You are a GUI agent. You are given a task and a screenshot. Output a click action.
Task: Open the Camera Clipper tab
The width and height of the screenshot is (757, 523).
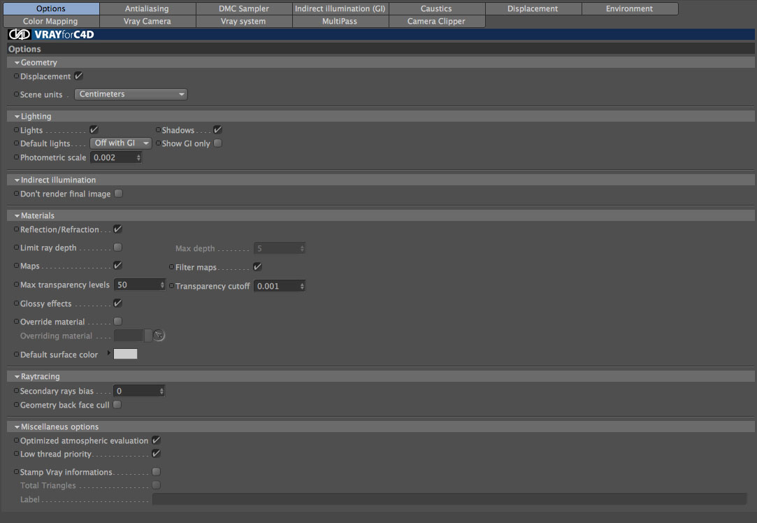[x=436, y=21]
